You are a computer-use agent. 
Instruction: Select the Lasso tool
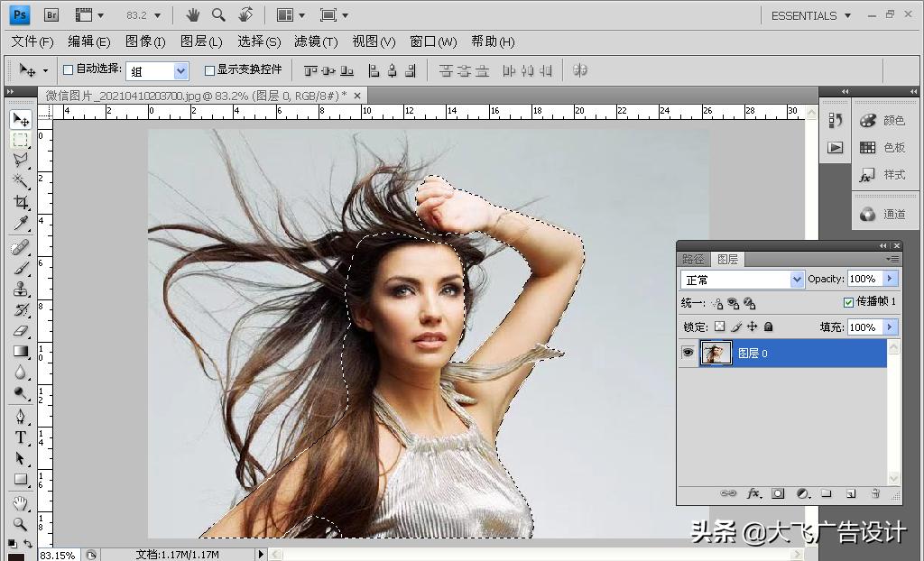click(x=20, y=161)
